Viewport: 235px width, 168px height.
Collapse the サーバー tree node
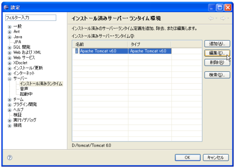pyautogui.click(x=10, y=79)
